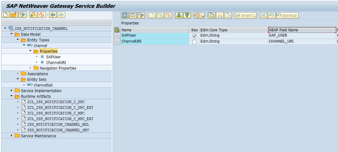Click the sort descending icon
The width and height of the screenshot is (338, 152).
tap(187, 15)
